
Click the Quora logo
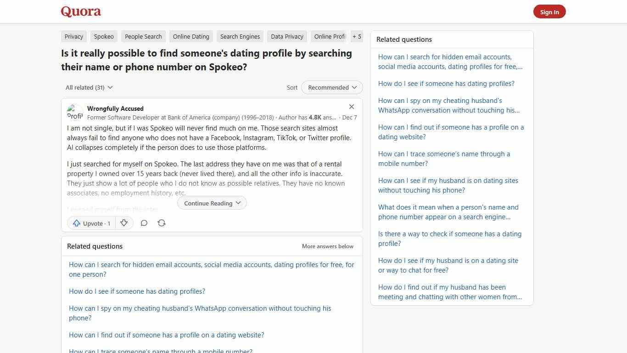click(x=80, y=11)
